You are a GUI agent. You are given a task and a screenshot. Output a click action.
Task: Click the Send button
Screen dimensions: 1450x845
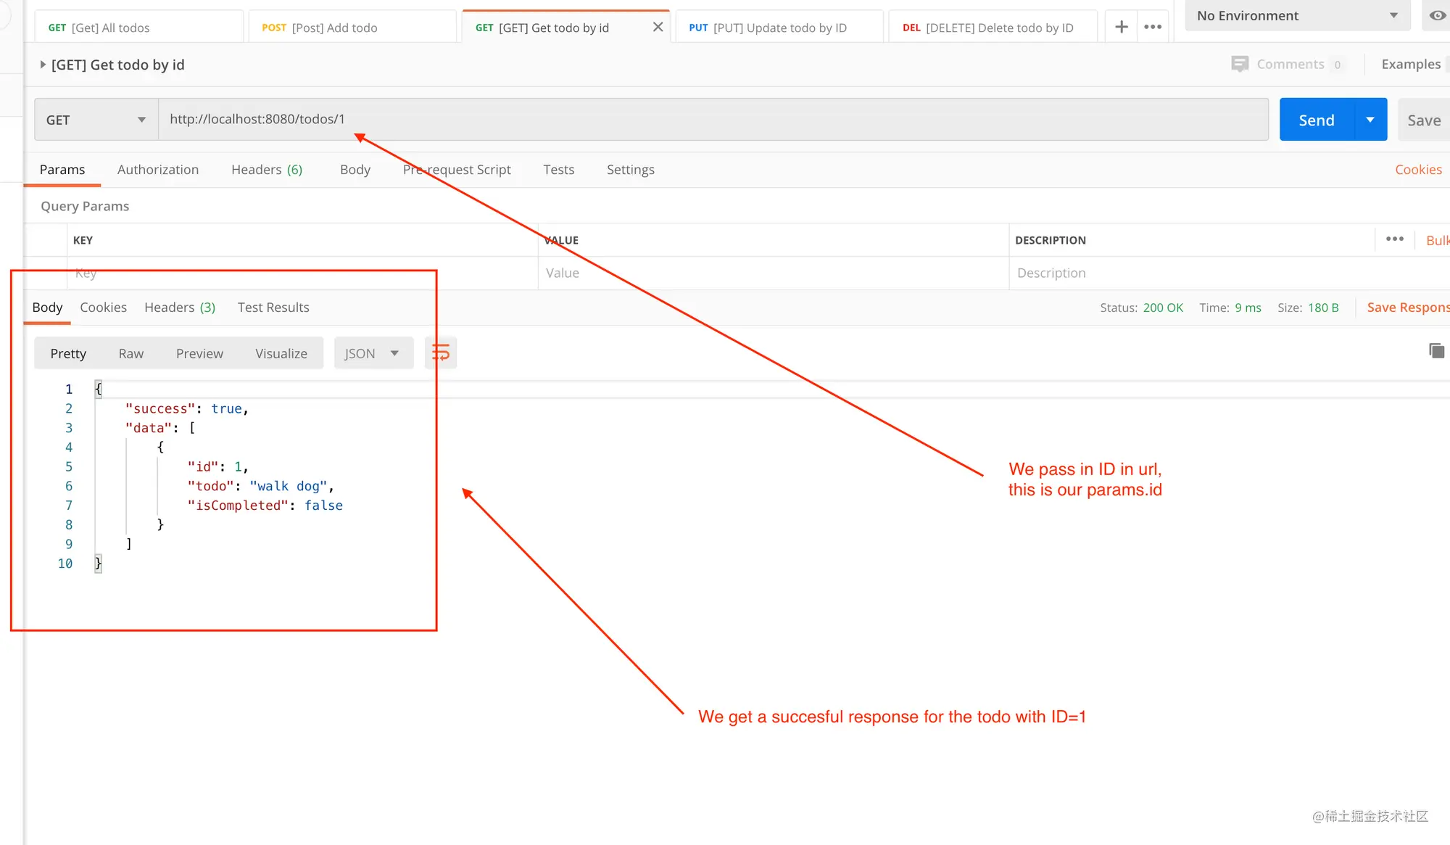click(1317, 120)
